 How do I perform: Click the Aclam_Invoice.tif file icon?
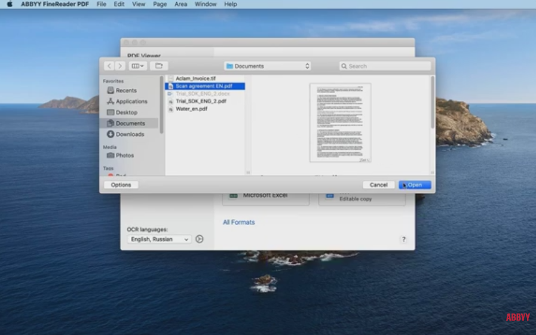coord(170,79)
